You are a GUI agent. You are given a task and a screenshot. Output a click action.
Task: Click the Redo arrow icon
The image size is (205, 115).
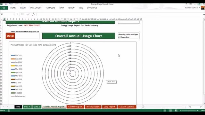pyautogui.click(x=16, y=4)
